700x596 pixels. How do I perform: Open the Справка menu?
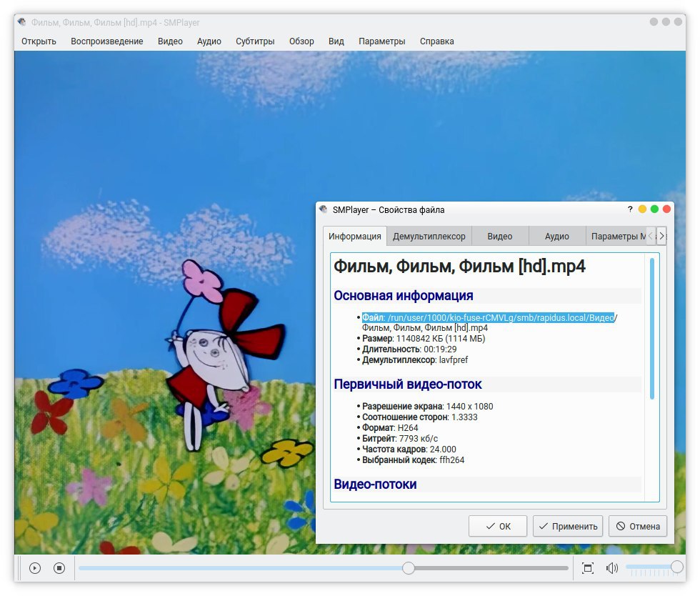tap(436, 41)
